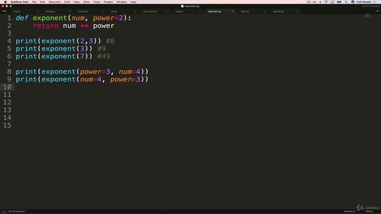Open the tab list dropdown arrow
This screenshot has width=381, height=214.
click(x=377, y=11)
